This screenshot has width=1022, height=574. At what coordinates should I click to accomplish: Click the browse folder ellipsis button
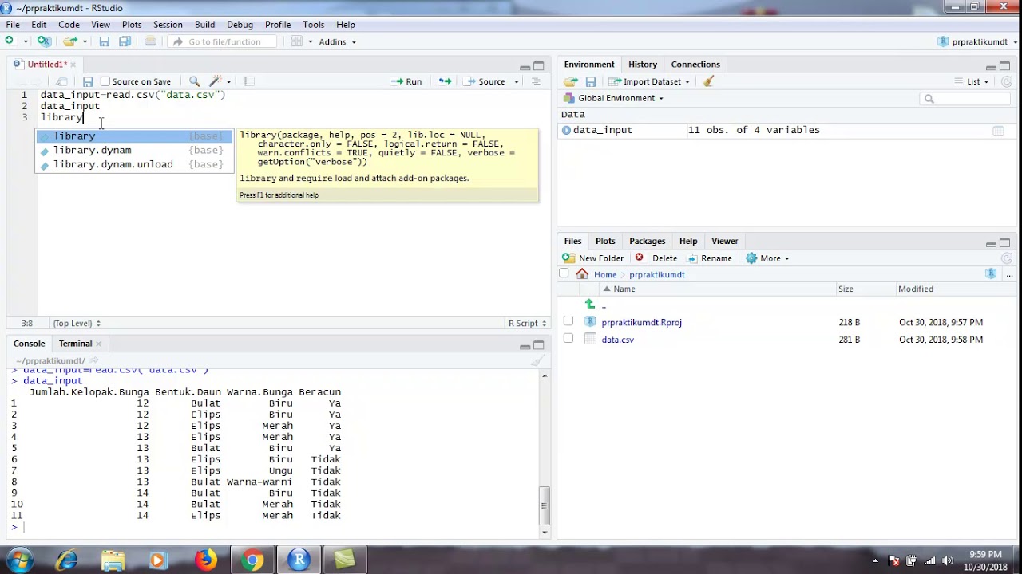(1009, 274)
